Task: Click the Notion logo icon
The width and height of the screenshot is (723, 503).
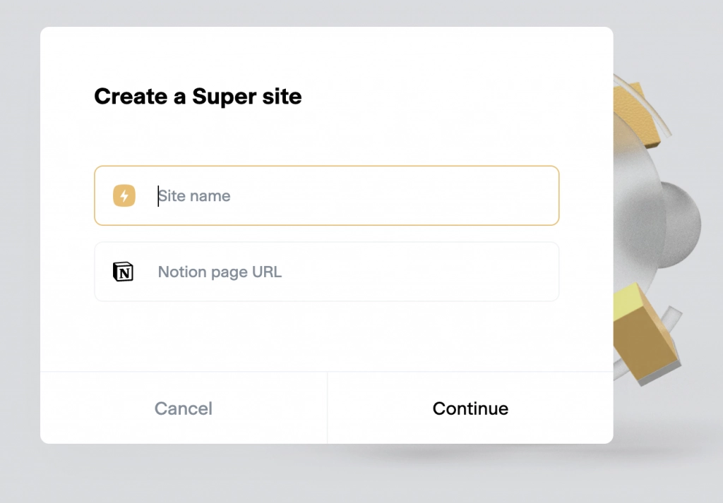Action: (x=123, y=272)
